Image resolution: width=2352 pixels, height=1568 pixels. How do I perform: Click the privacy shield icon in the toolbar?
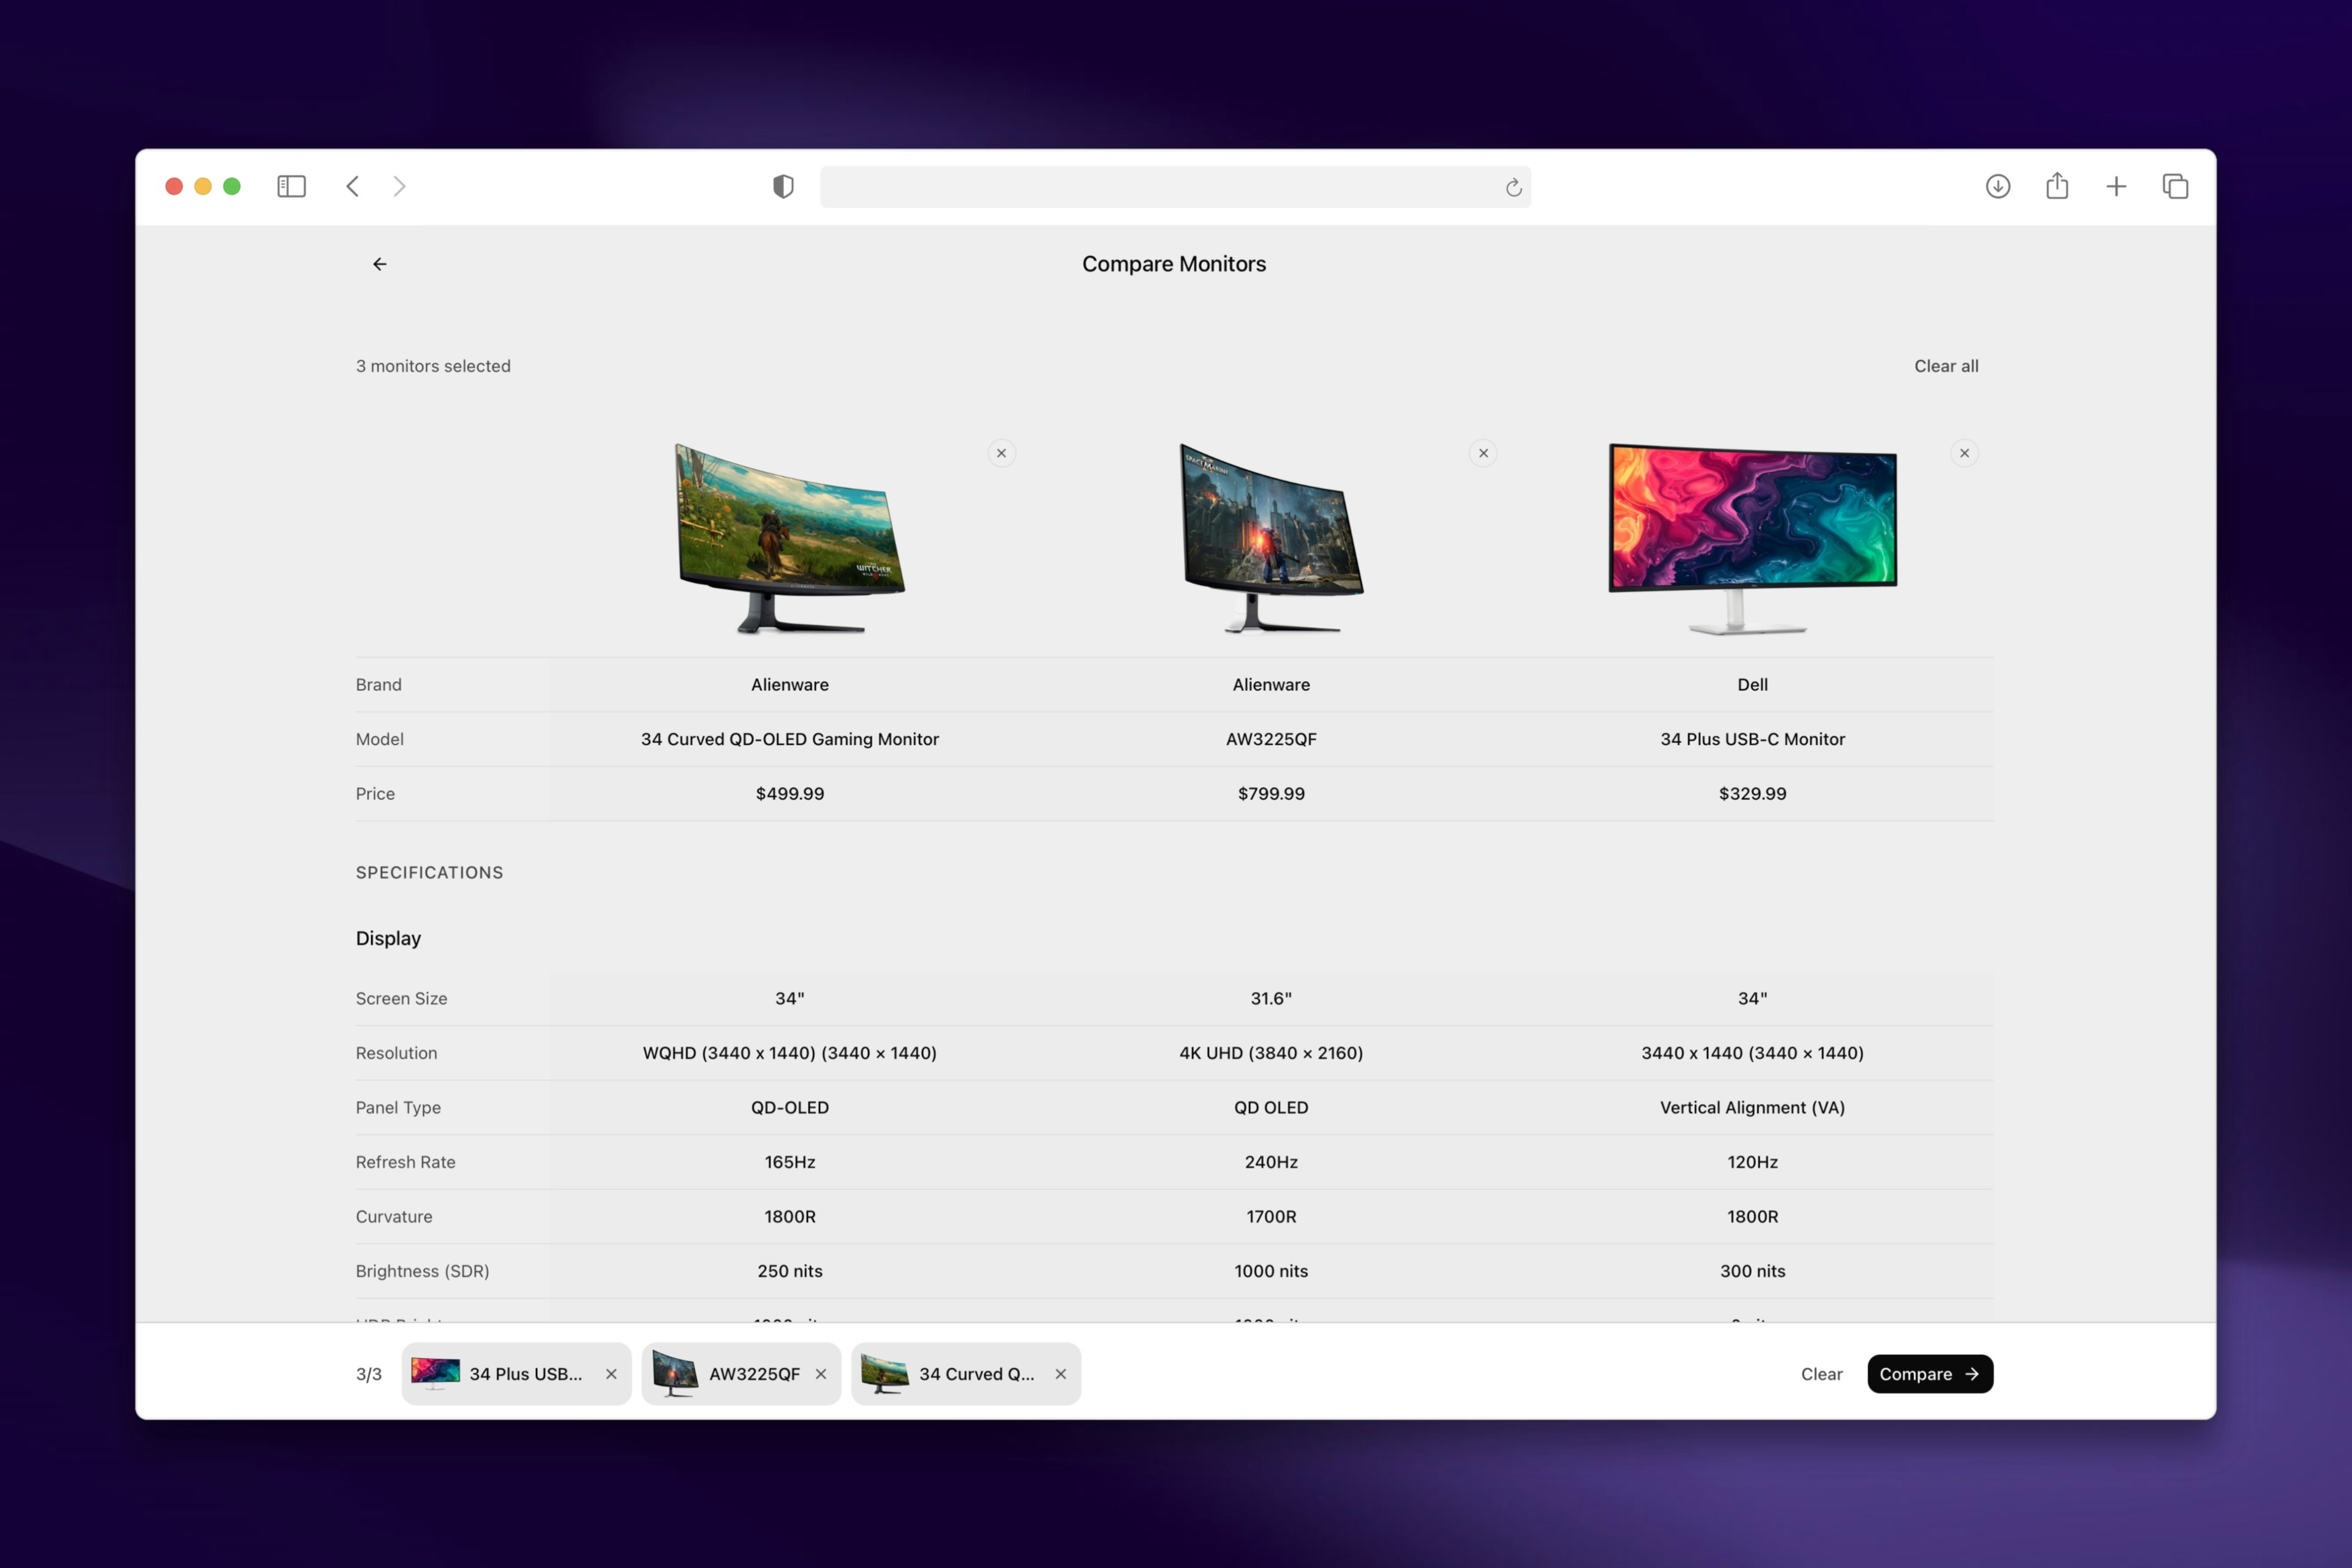(x=783, y=186)
